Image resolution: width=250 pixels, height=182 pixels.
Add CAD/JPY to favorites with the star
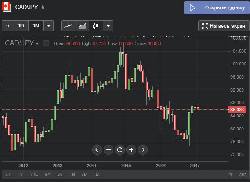pyautogui.click(x=43, y=7)
